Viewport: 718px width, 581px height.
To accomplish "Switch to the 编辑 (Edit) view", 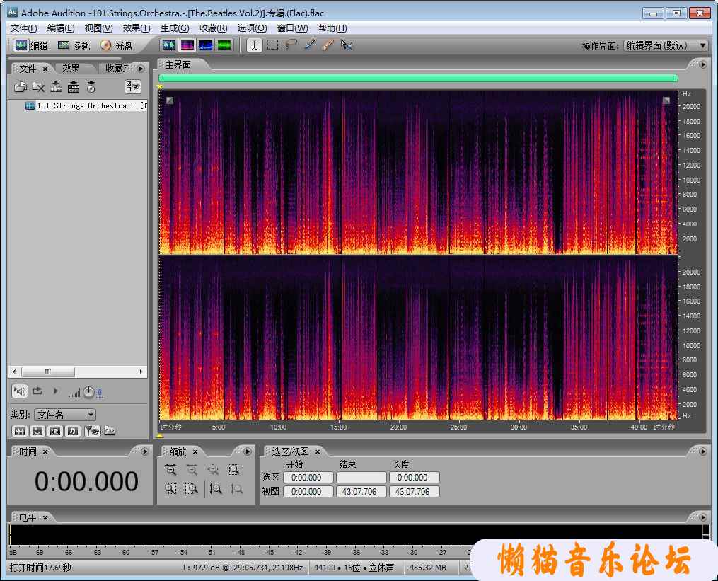I will [x=30, y=45].
